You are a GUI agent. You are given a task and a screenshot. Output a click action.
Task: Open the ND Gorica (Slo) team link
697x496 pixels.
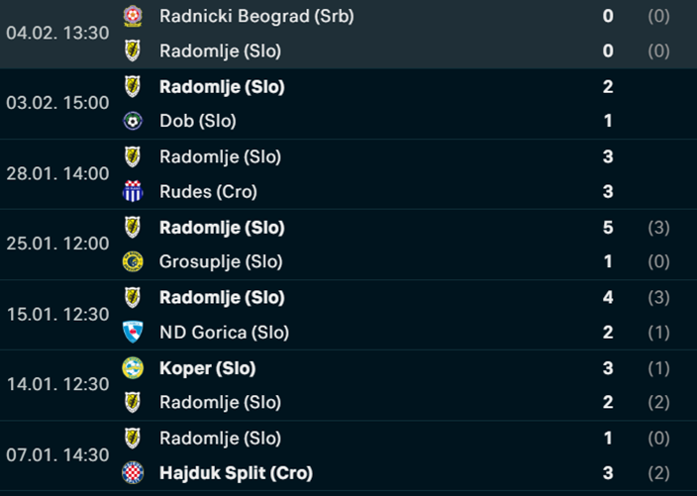click(x=225, y=333)
